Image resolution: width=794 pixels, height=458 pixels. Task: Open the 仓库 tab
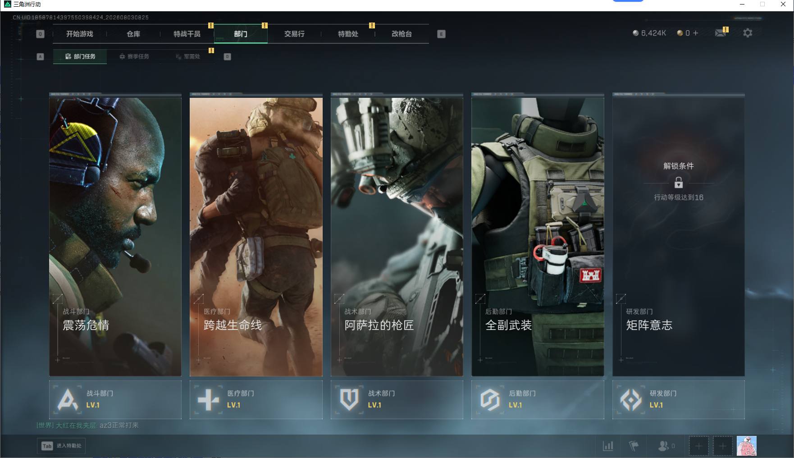pos(133,34)
